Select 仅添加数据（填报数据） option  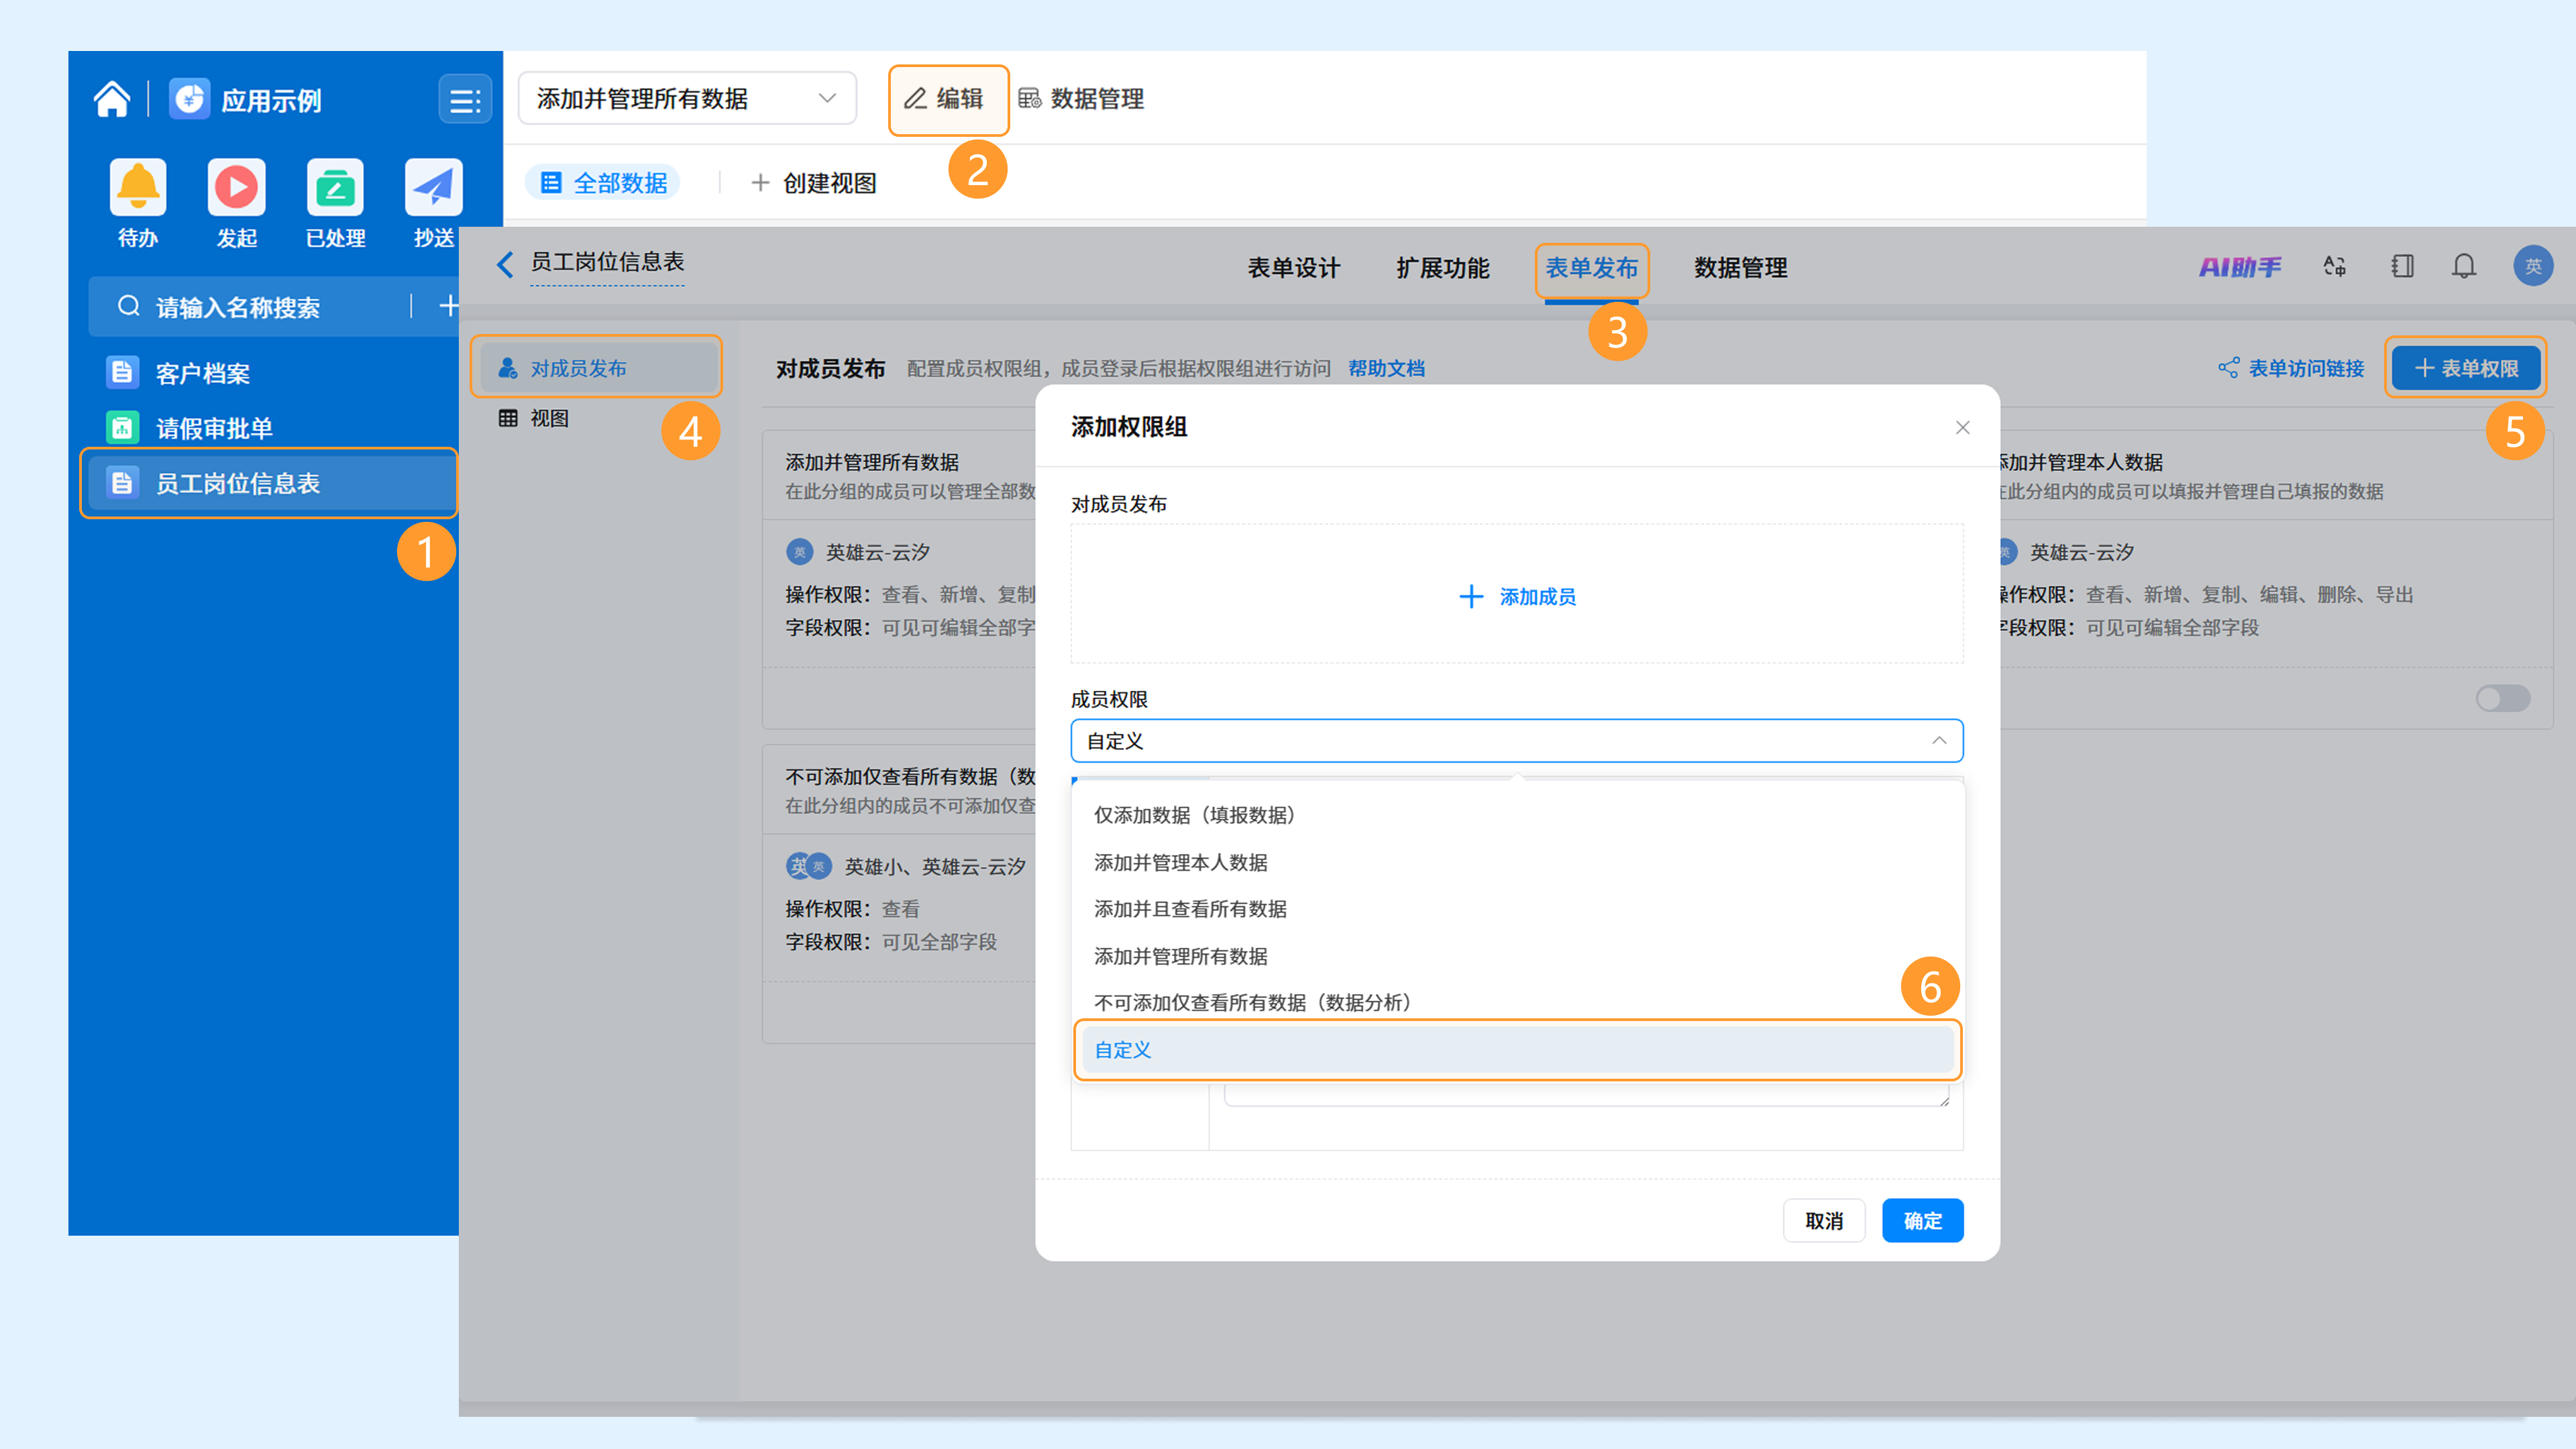tap(1518, 815)
